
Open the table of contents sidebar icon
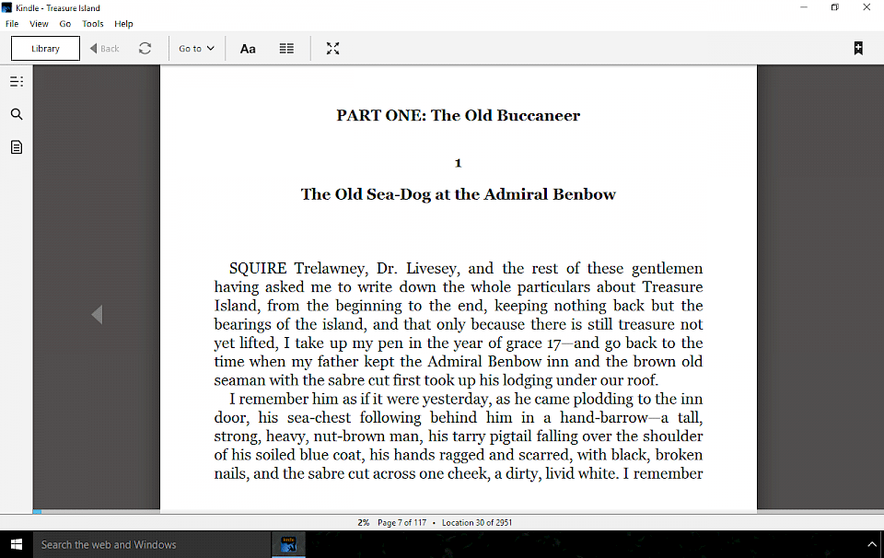17,82
